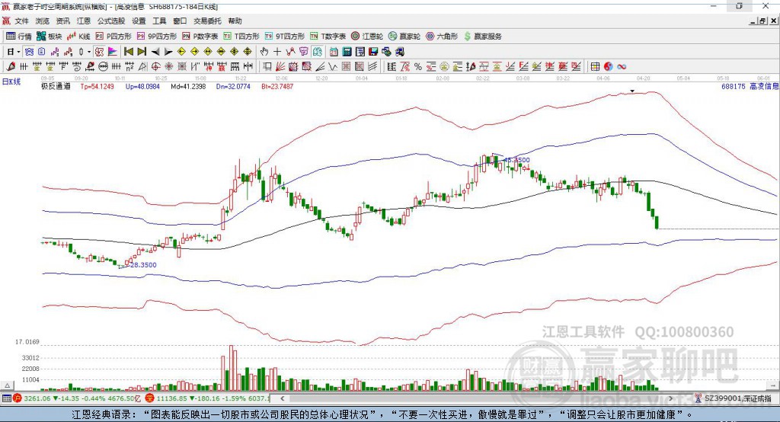Screen dimensions: 780x422
Task: Toggle the pink-and-blue flag indicator icon
Action: click(x=113, y=52)
